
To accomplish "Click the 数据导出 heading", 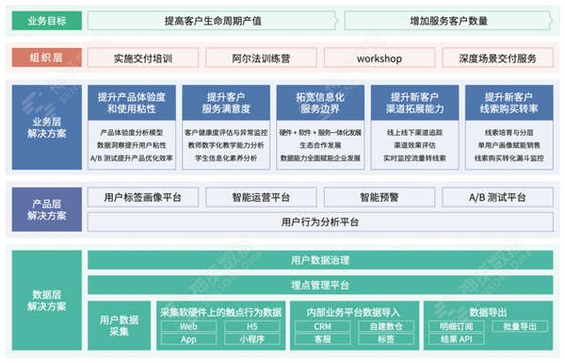I will tap(488, 312).
